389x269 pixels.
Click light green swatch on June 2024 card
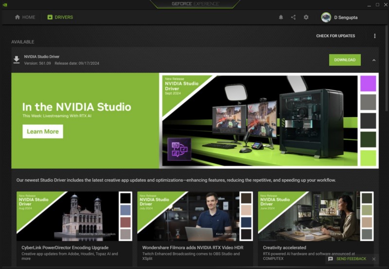[x=367, y=211]
